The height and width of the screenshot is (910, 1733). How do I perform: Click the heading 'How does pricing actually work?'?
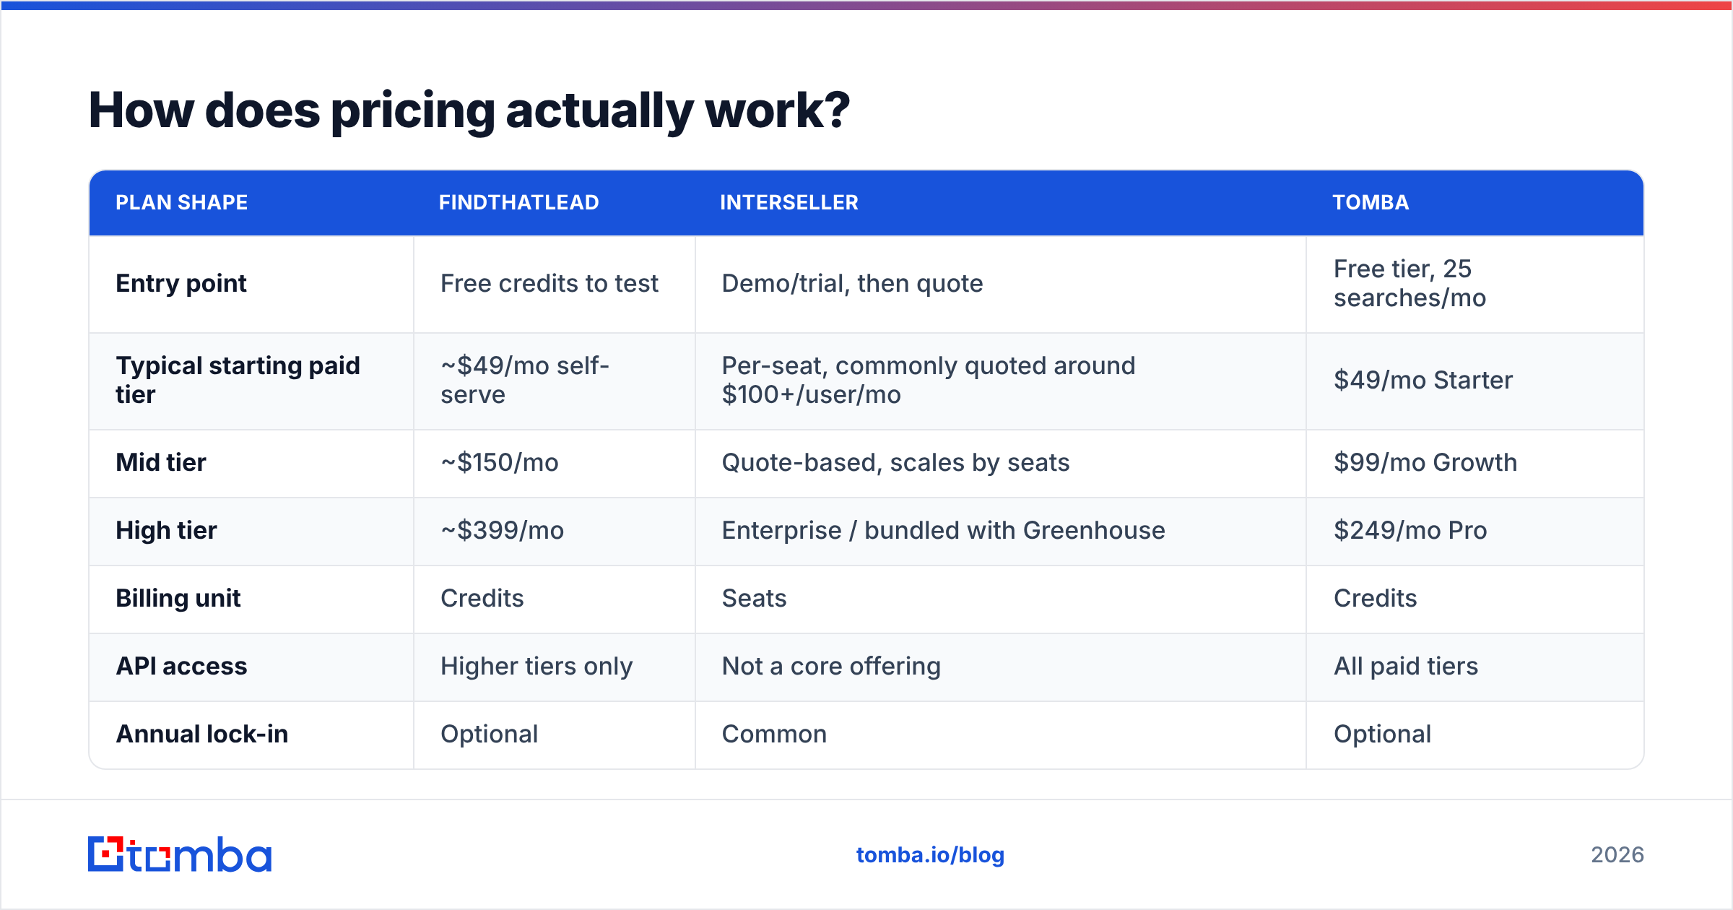[469, 110]
